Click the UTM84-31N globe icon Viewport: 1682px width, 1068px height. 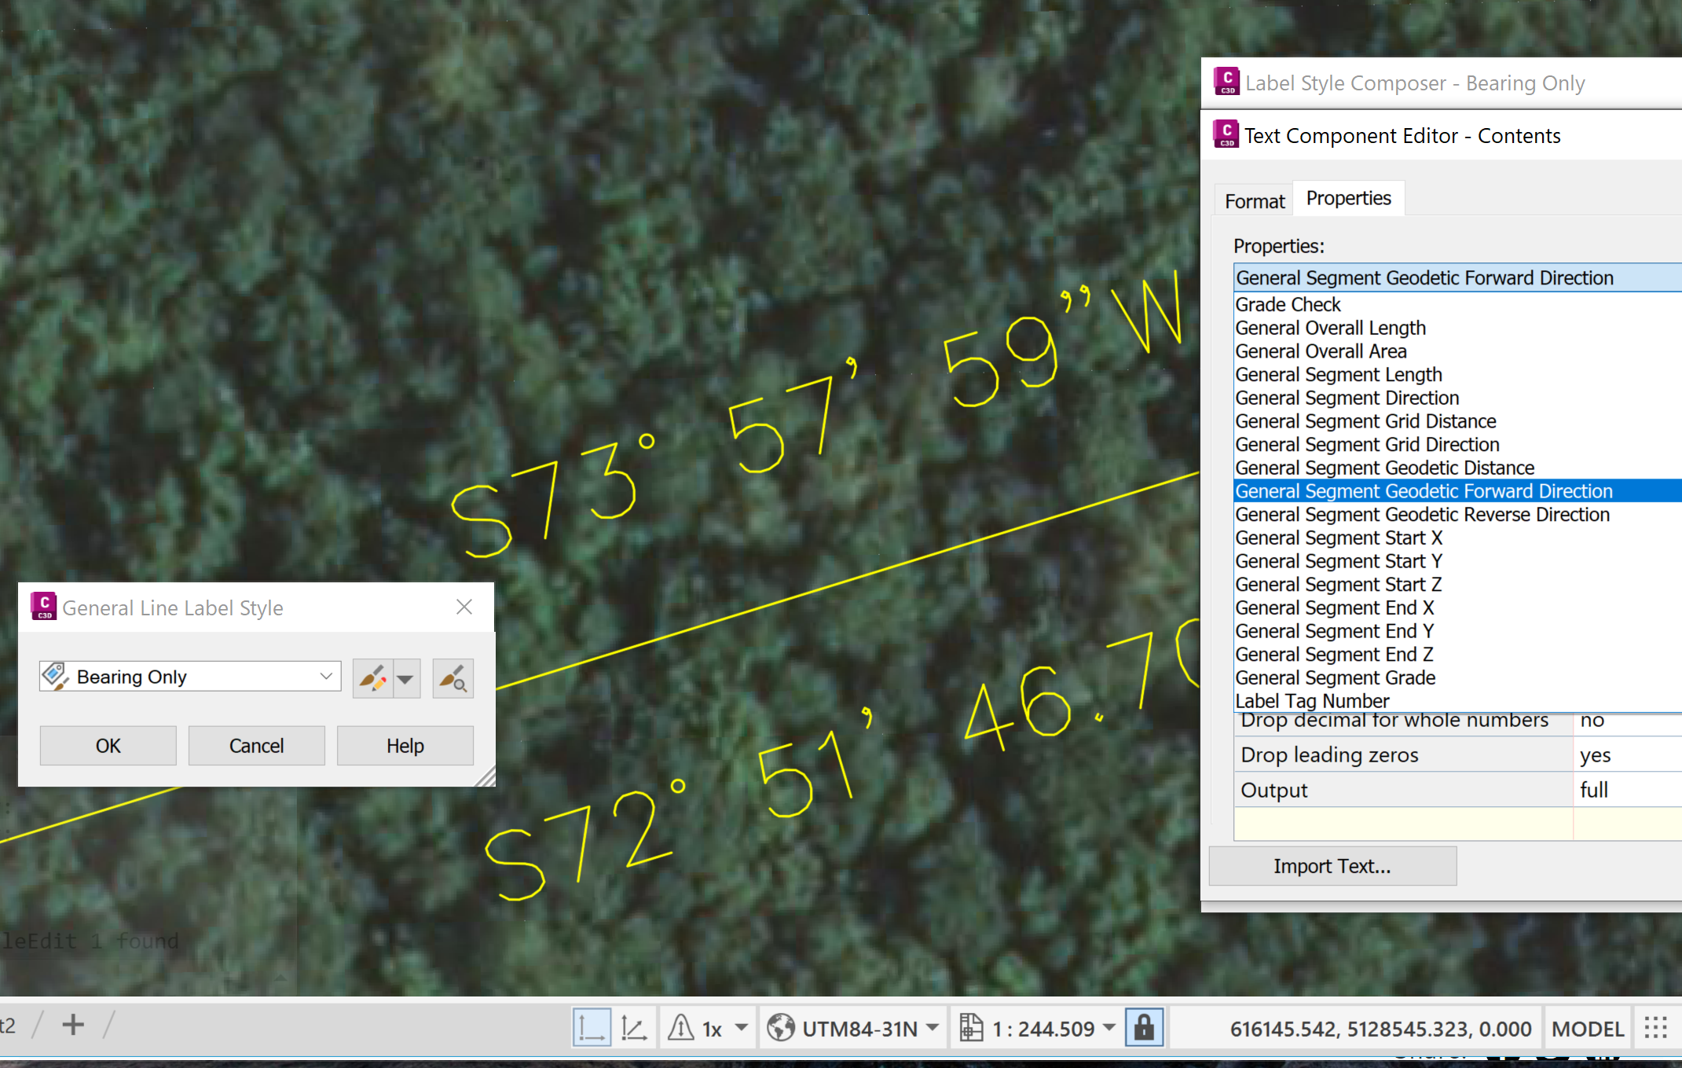(x=781, y=1028)
